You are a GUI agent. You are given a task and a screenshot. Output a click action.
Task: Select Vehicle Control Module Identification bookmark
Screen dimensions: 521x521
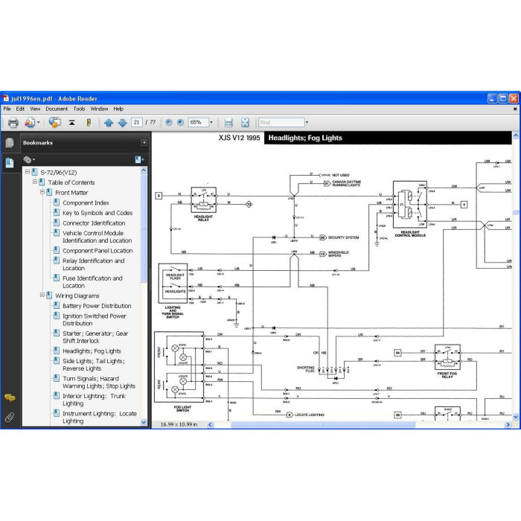[x=98, y=237]
